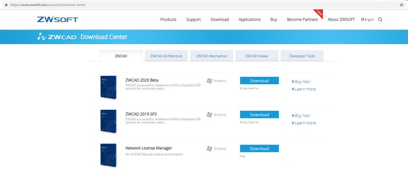Click the Download Center heading text
This screenshot has width=408, height=171.
(104, 37)
